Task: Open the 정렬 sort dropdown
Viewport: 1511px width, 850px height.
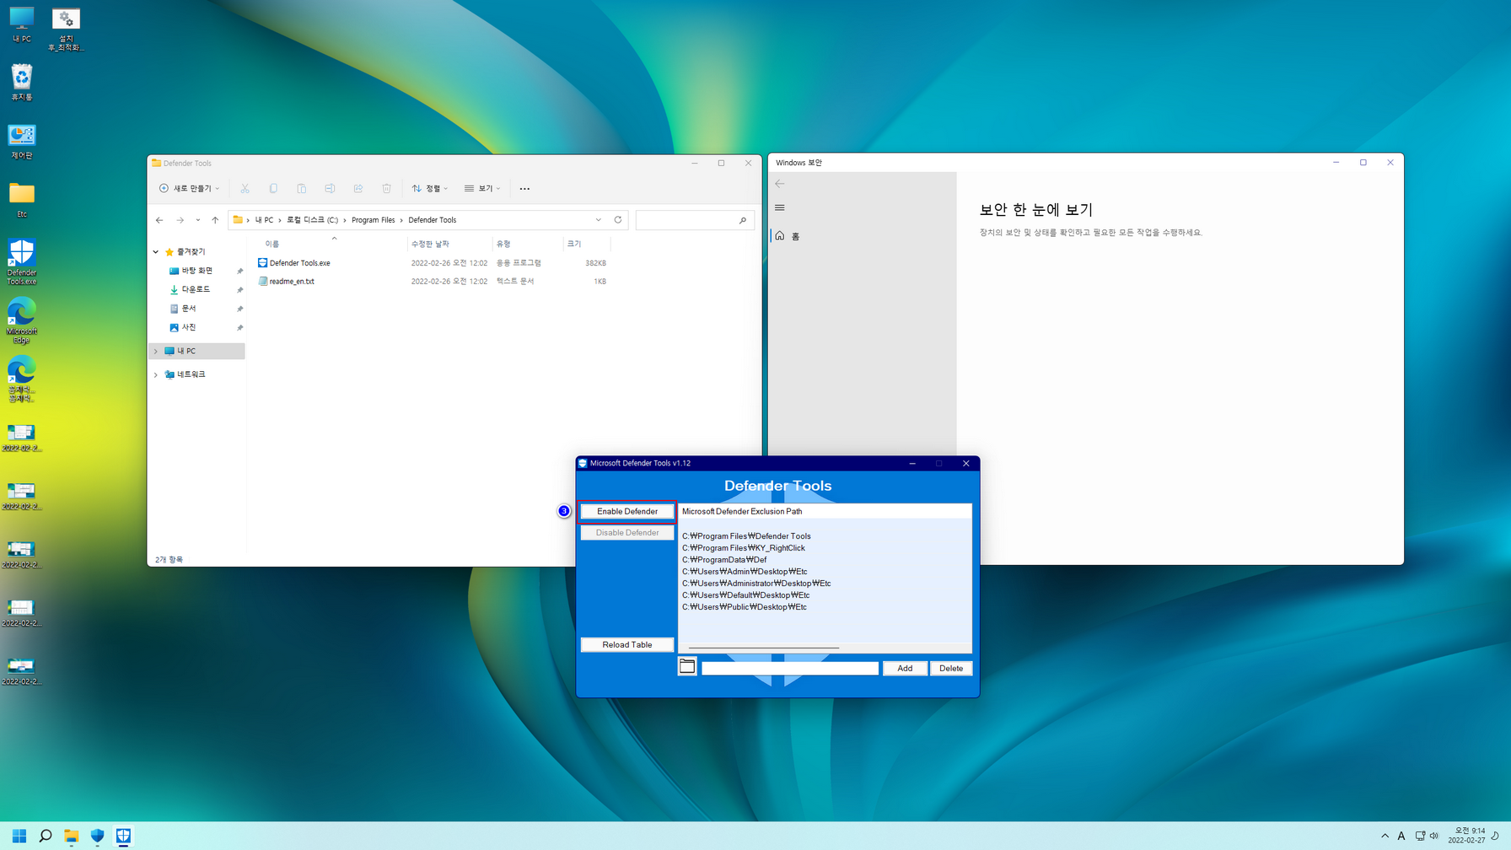Action: (x=430, y=188)
